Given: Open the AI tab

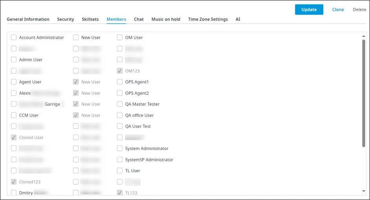Looking at the screenshot, I should (238, 19).
